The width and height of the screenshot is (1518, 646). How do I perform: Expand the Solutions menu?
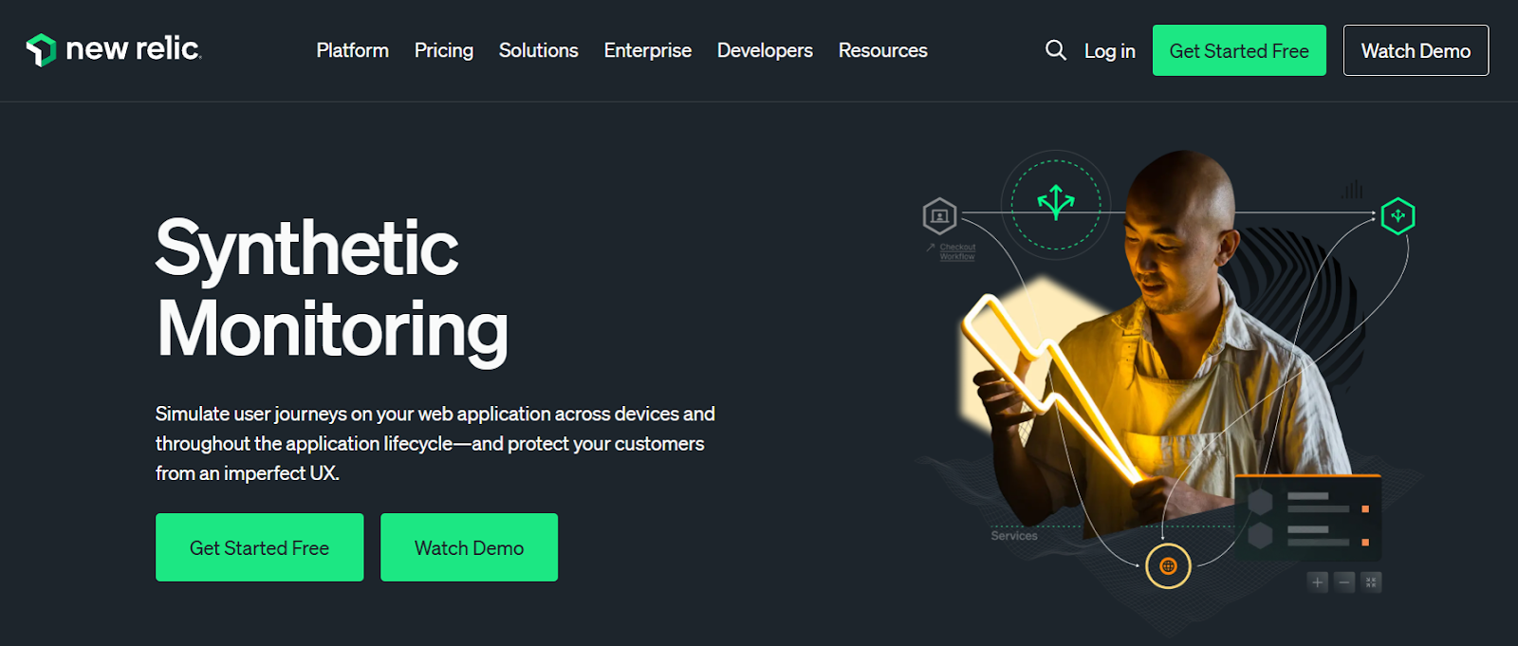point(538,50)
